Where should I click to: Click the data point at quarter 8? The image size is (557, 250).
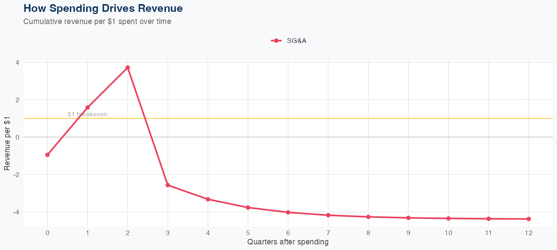(368, 217)
